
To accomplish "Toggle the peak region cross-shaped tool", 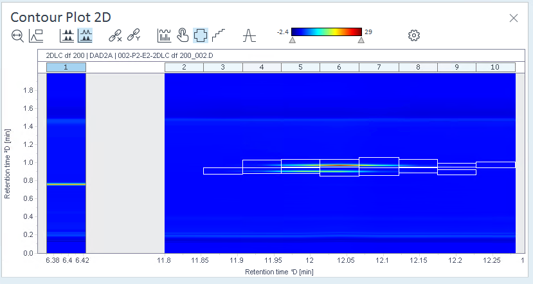I will point(201,35).
